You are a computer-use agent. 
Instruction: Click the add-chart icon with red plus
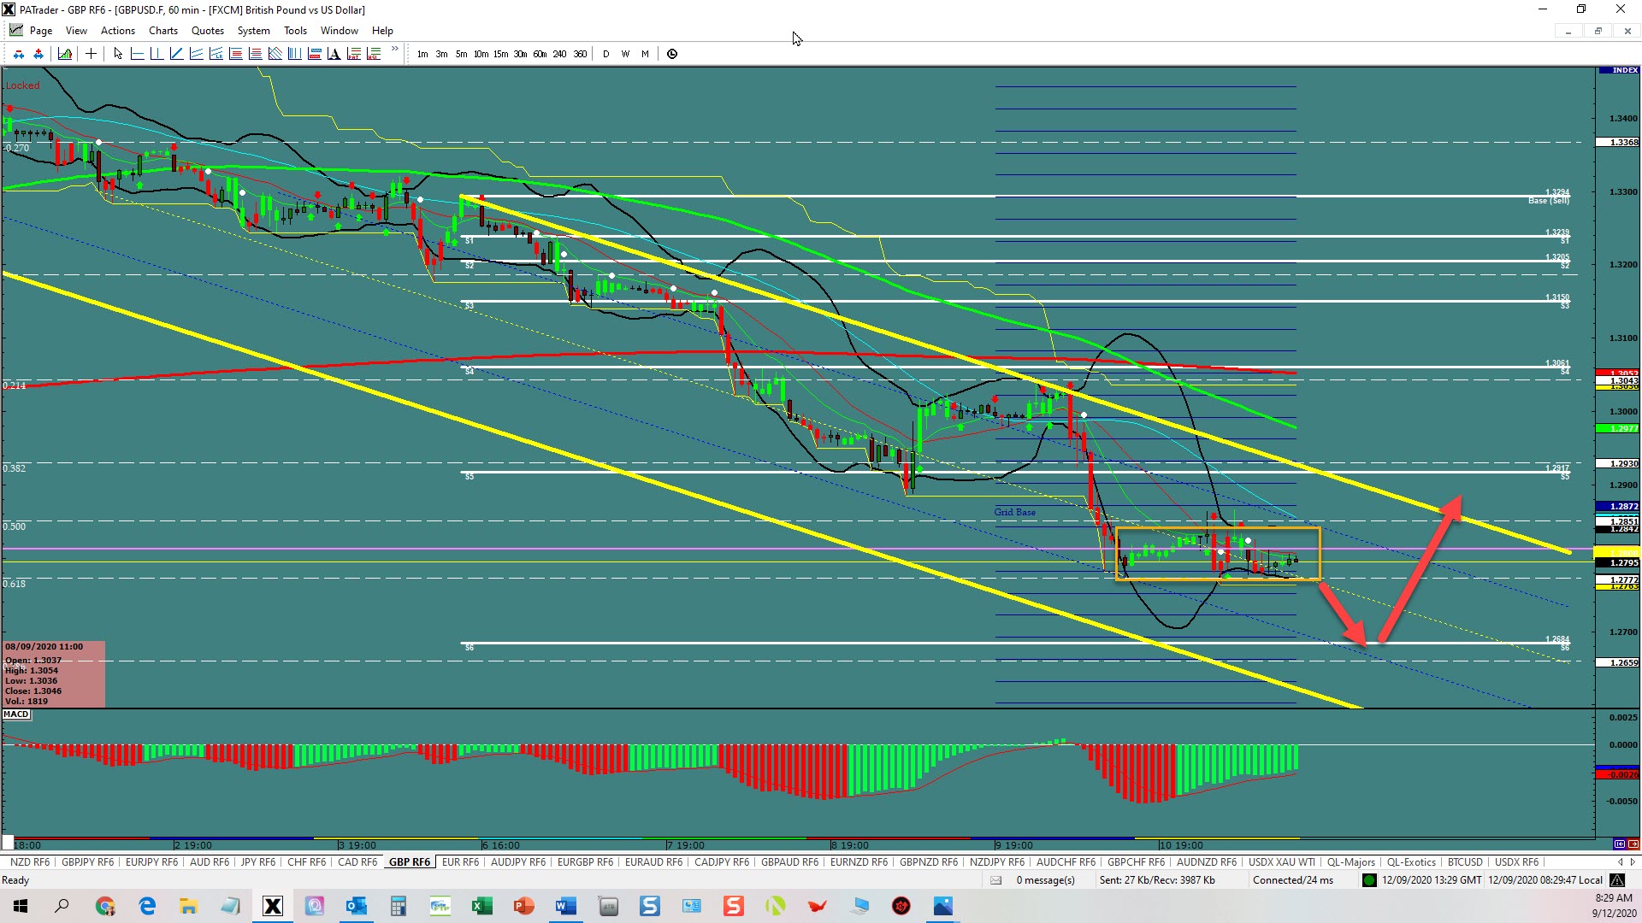38,54
